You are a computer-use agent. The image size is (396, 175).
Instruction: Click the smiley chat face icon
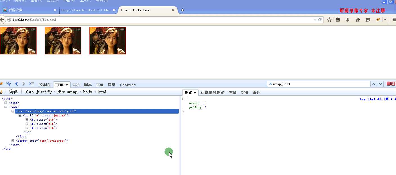click(x=368, y=20)
